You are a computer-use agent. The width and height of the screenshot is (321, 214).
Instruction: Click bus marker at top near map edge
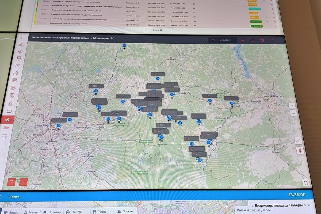(x=124, y=46)
